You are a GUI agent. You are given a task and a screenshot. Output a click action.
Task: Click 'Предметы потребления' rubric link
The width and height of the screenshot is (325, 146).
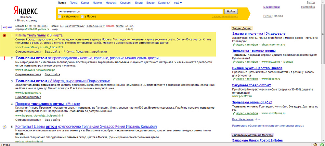click(91, 52)
